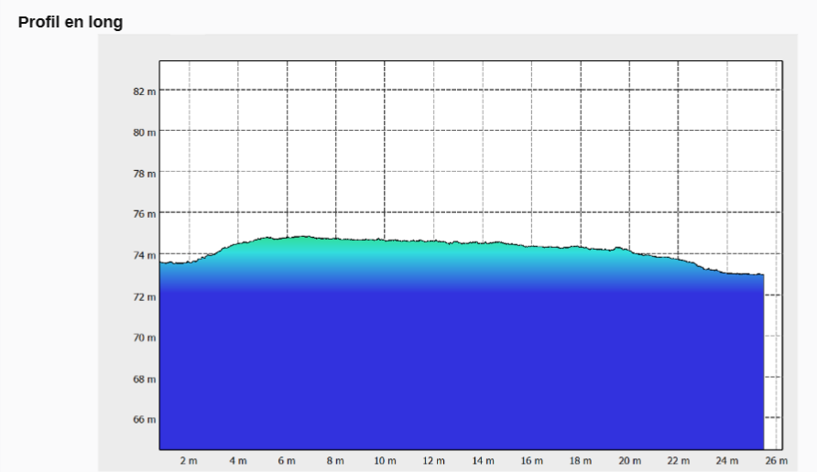Image resolution: width=817 pixels, height=472 pixels.
Task: Click the 74 m elevation axis label
Action: (145, 255)
